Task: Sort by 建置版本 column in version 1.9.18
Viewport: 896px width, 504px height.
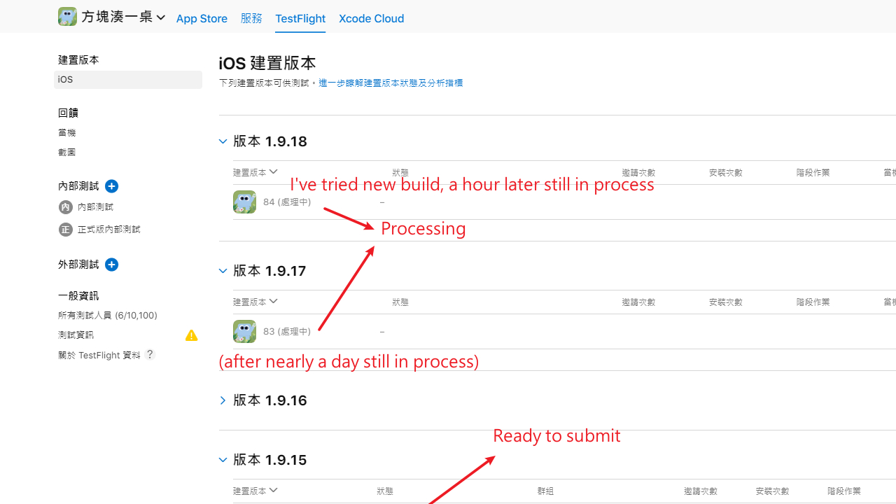Action: 255,172
